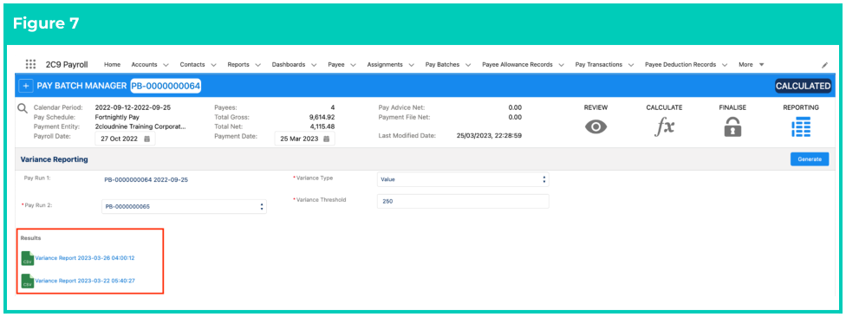Expand the Contacts tab chevron
The image size is (846, 317).
click(x=213, y=65)
